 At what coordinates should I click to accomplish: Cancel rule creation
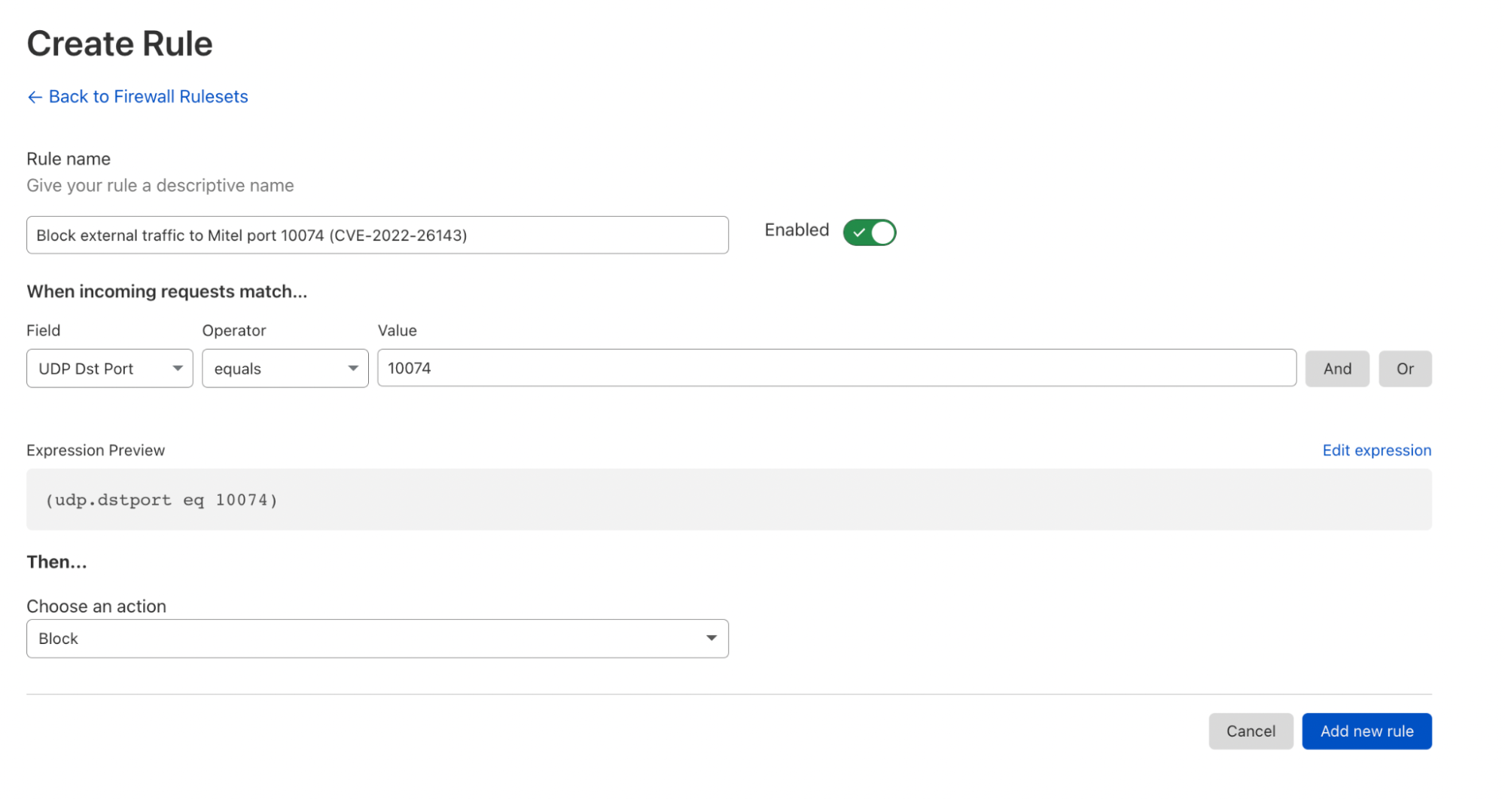tap(1251, 731)
